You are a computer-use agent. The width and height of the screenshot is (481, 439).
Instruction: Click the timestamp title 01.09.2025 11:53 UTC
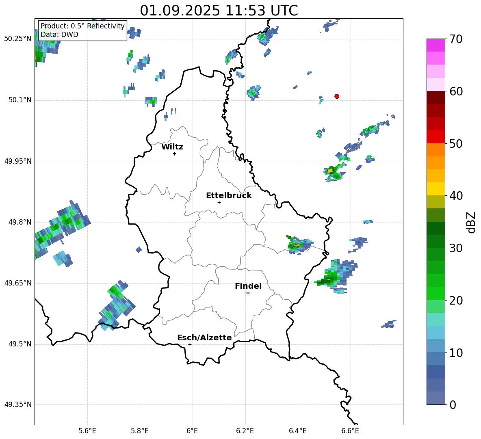(x=219, y=11)
